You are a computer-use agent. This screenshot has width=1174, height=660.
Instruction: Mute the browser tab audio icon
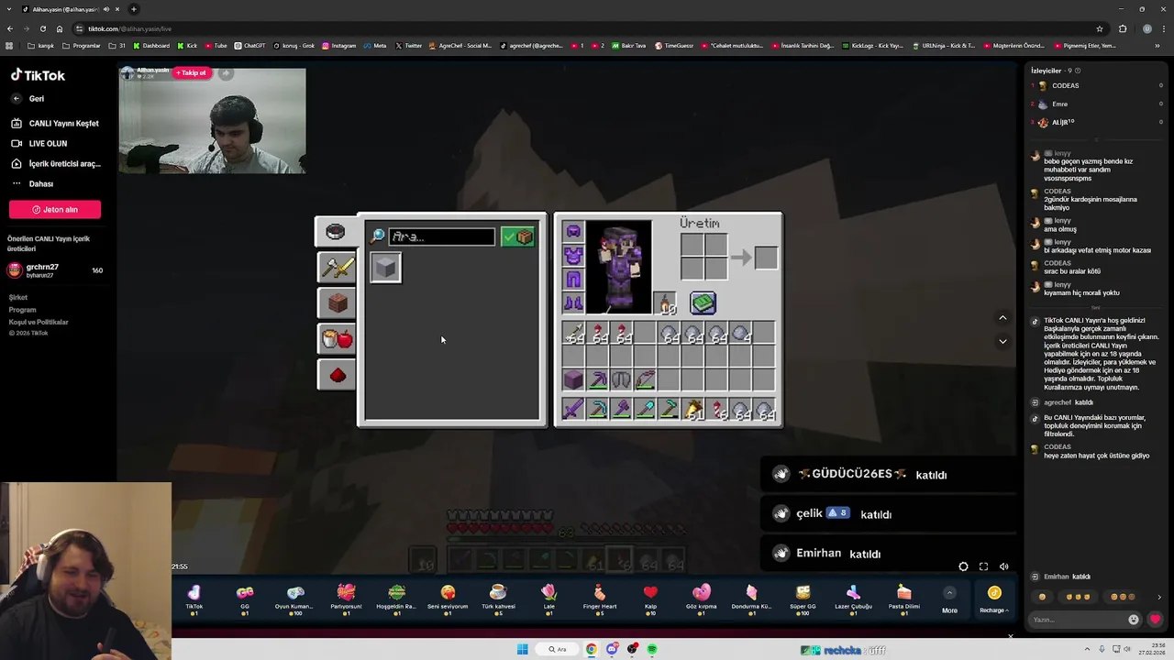coord(105,9)
